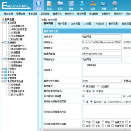131x131 pixels.
Task: Follow the 参数设置 breadcrumb link
Action: (x=52, y=20)
